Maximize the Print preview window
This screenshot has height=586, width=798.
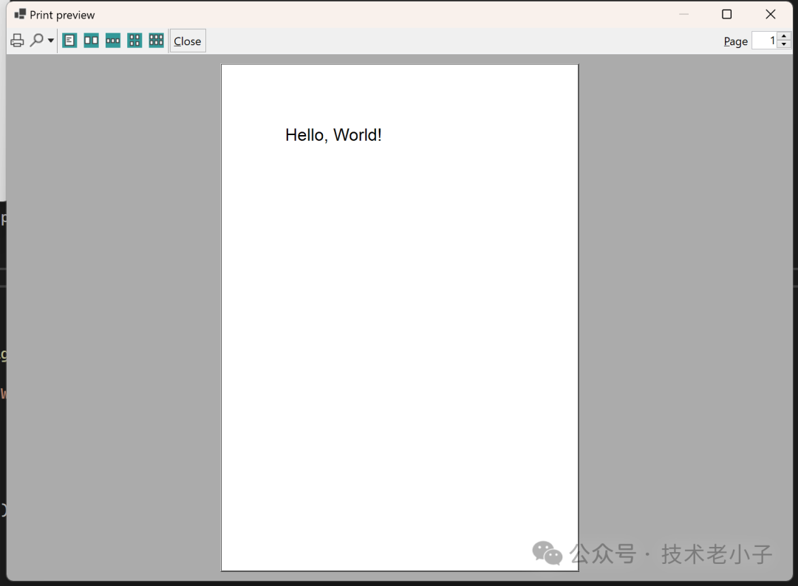pos(727,14)
